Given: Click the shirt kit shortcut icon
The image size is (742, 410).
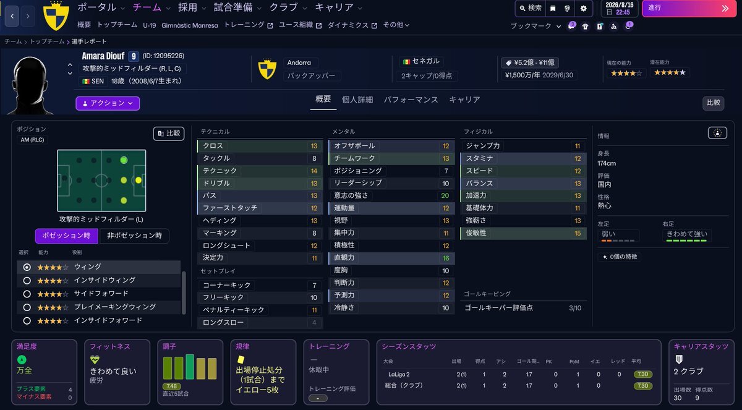Looking at the screenshot, I should 585,27.
